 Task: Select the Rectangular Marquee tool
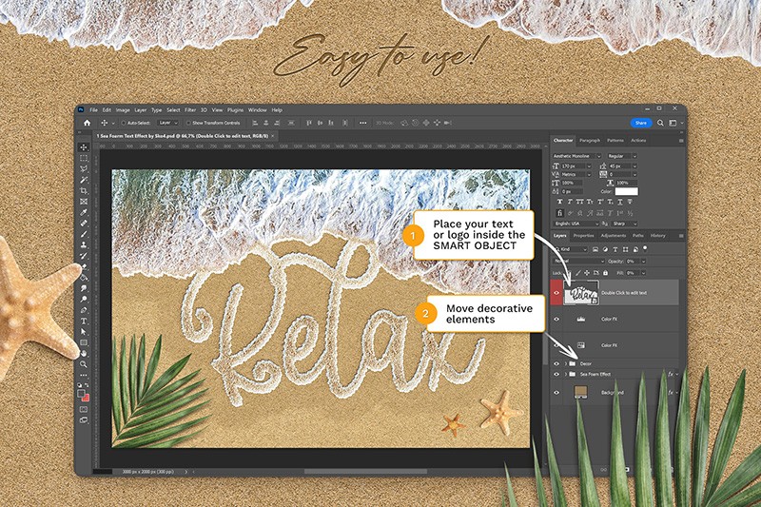(84, 158)
